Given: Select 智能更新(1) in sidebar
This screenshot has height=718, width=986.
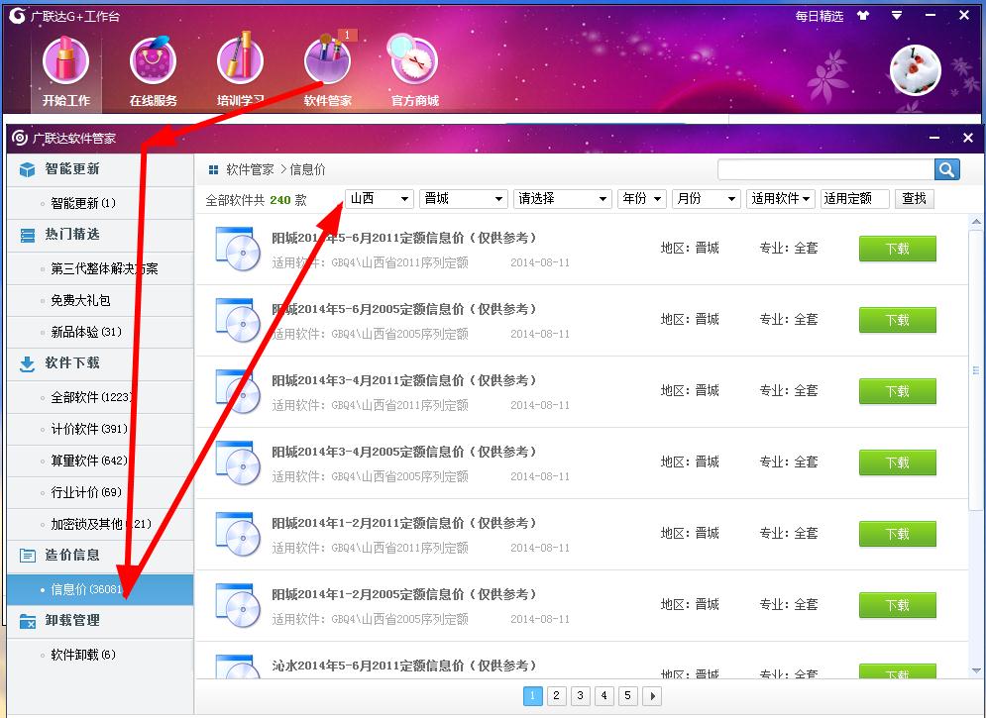Looking at the screenshot, I should [100, 203].
